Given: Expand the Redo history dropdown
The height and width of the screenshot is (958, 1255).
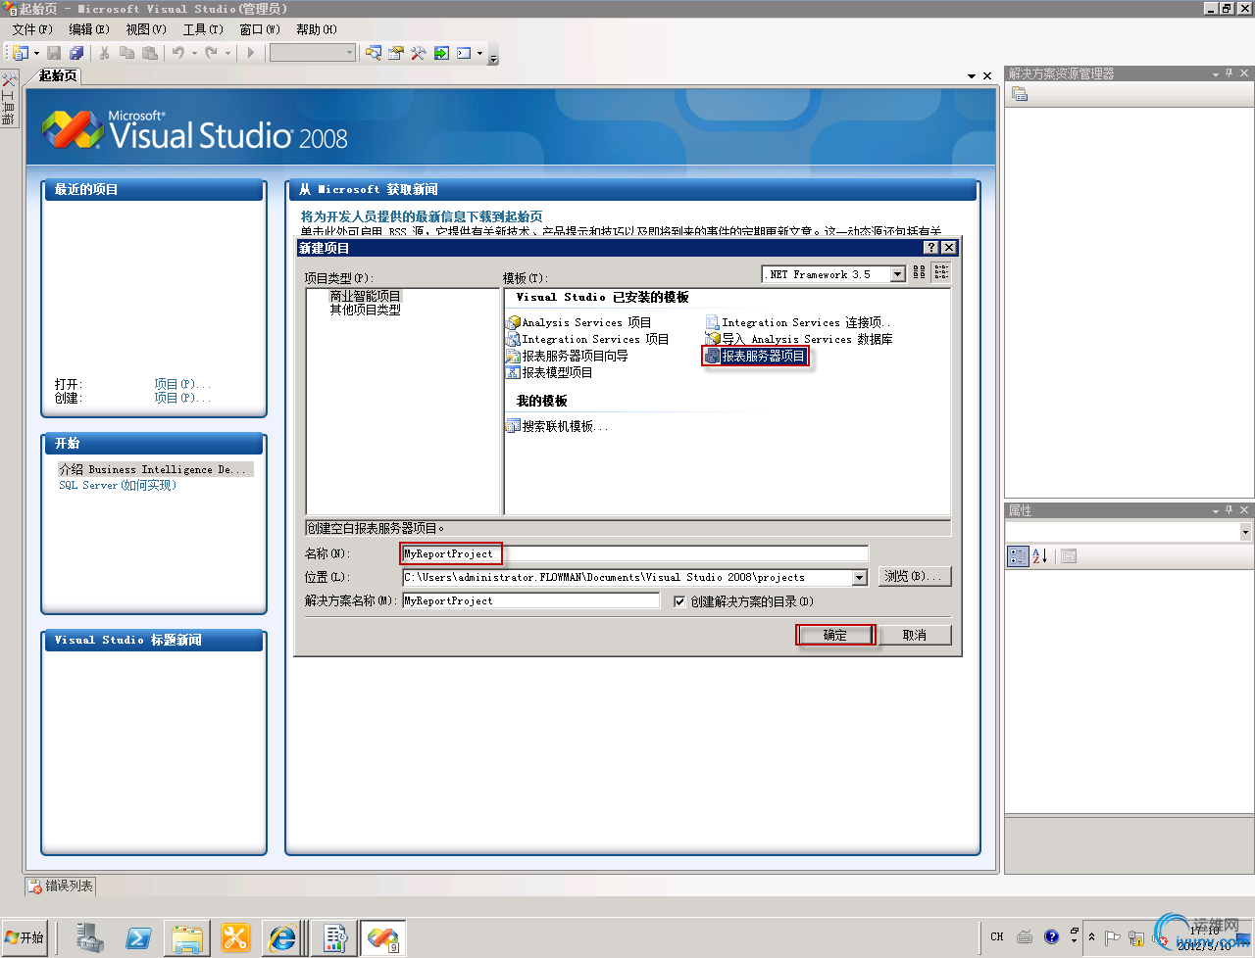Looking at the screenshot, I should [x=227, y=53].
